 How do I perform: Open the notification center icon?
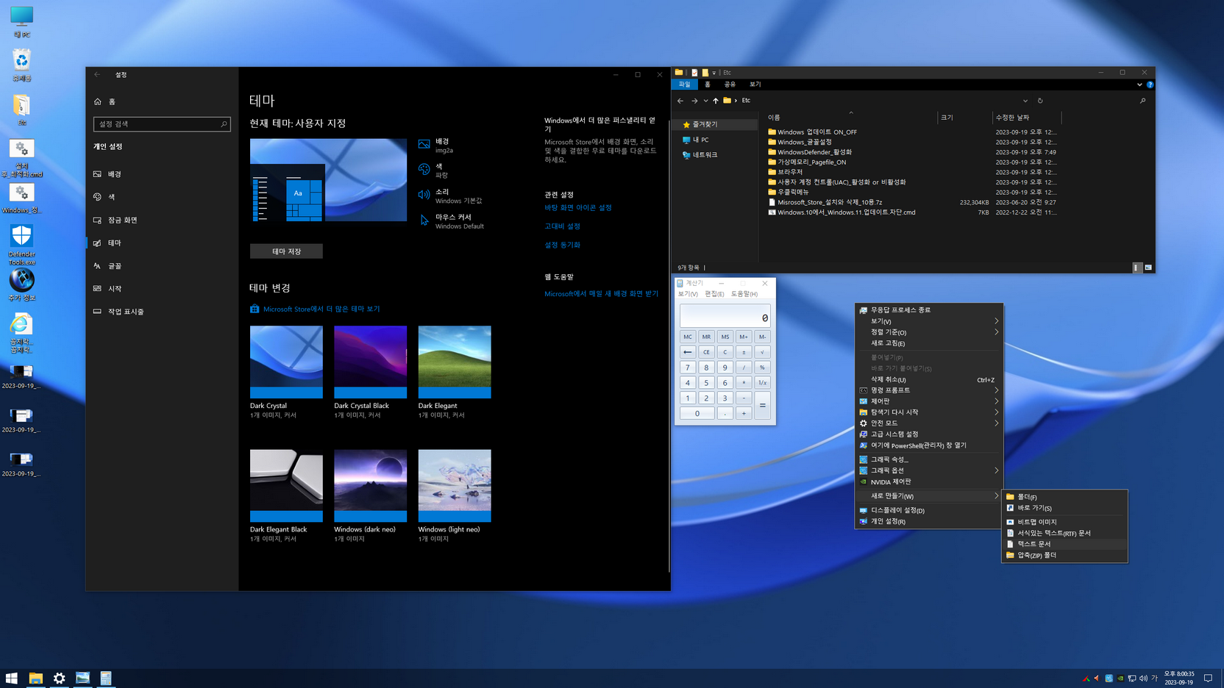point(1208,678)
